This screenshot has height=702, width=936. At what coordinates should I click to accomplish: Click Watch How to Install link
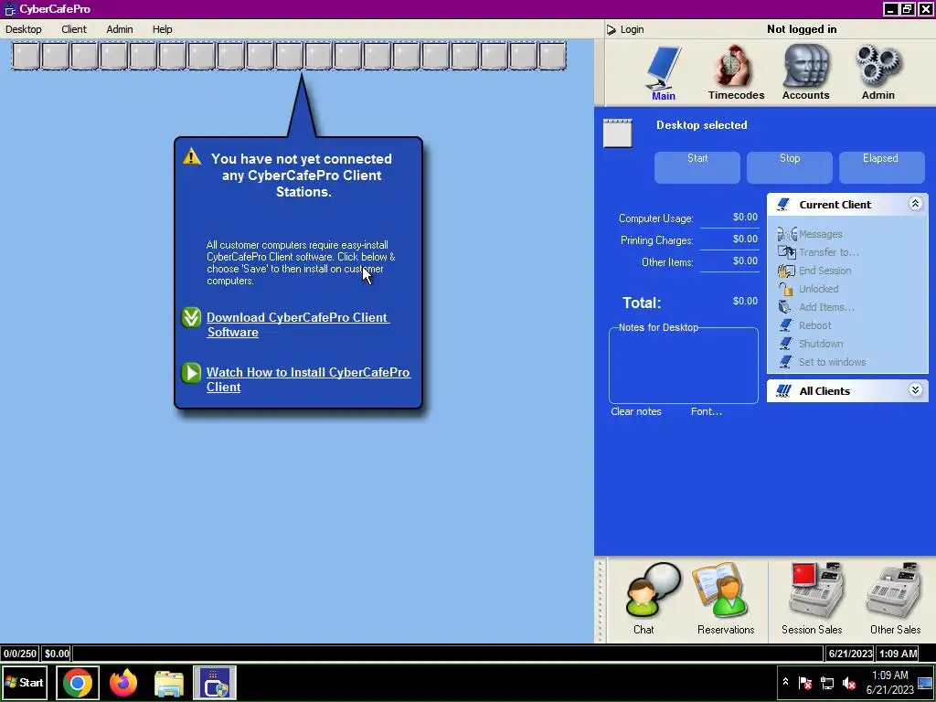click(308, 379)
